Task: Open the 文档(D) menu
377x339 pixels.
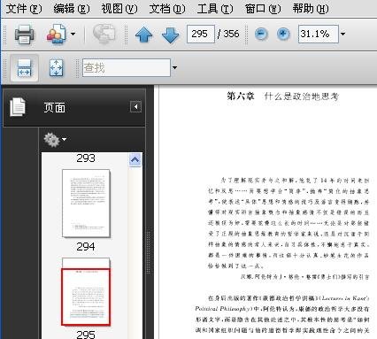Action: pos(167,9)
